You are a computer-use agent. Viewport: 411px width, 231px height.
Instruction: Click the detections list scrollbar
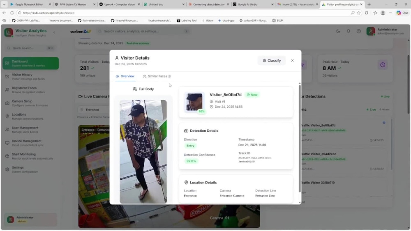coord(392,144)
